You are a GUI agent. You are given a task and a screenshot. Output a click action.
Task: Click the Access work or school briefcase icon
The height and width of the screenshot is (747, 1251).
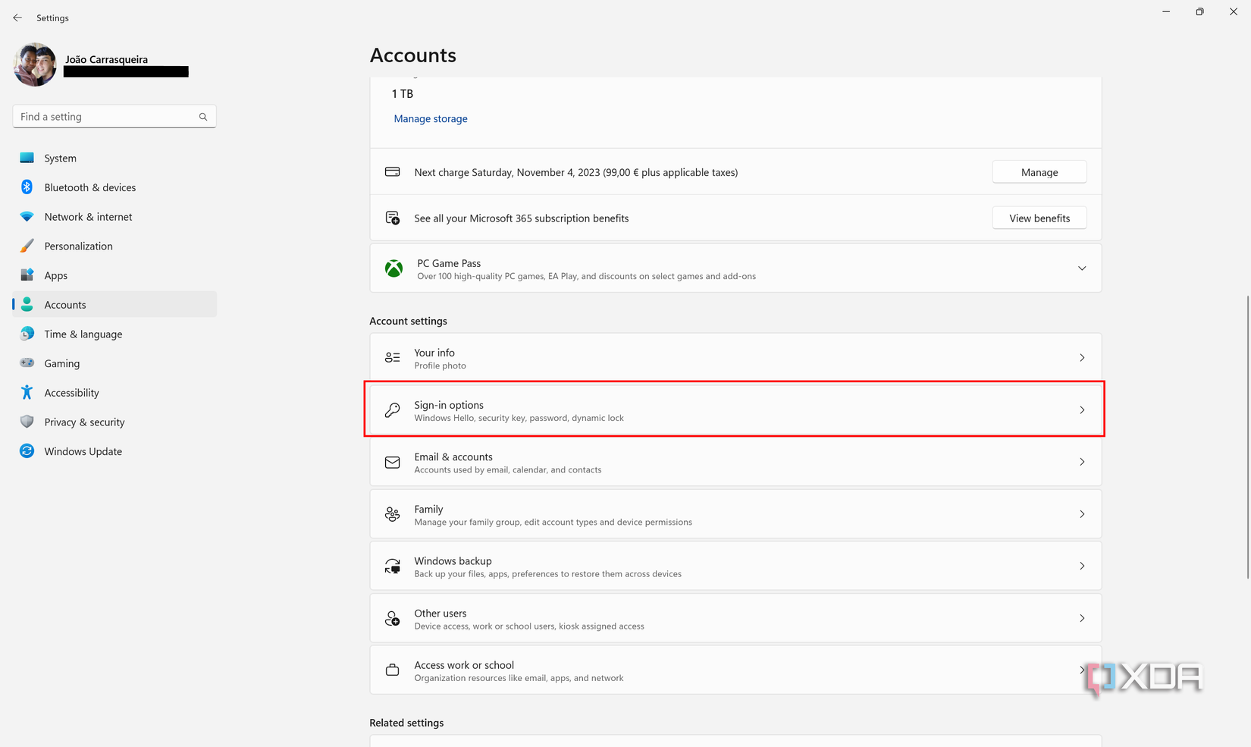(392, 670)
